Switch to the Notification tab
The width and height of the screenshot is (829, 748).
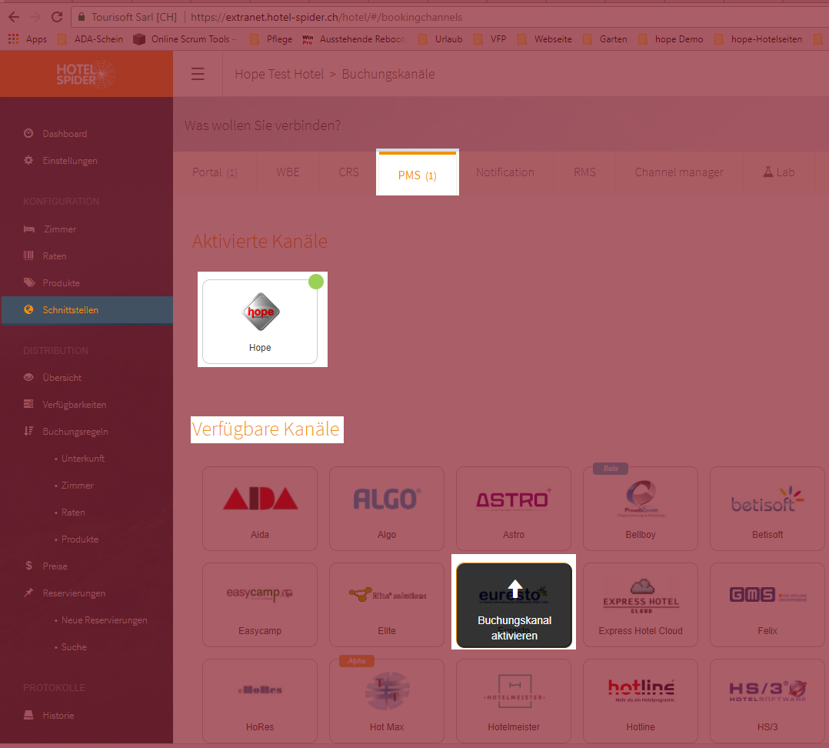[x=505, y=172]
